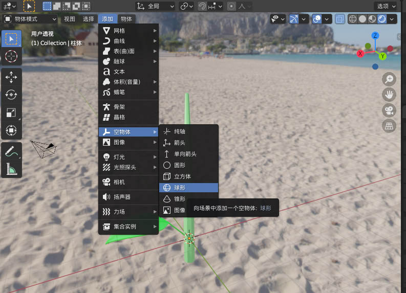The height and width of the screenshot is (293, 406).
Task: Add a 骨架 armature
Action: tap(129, 107)
